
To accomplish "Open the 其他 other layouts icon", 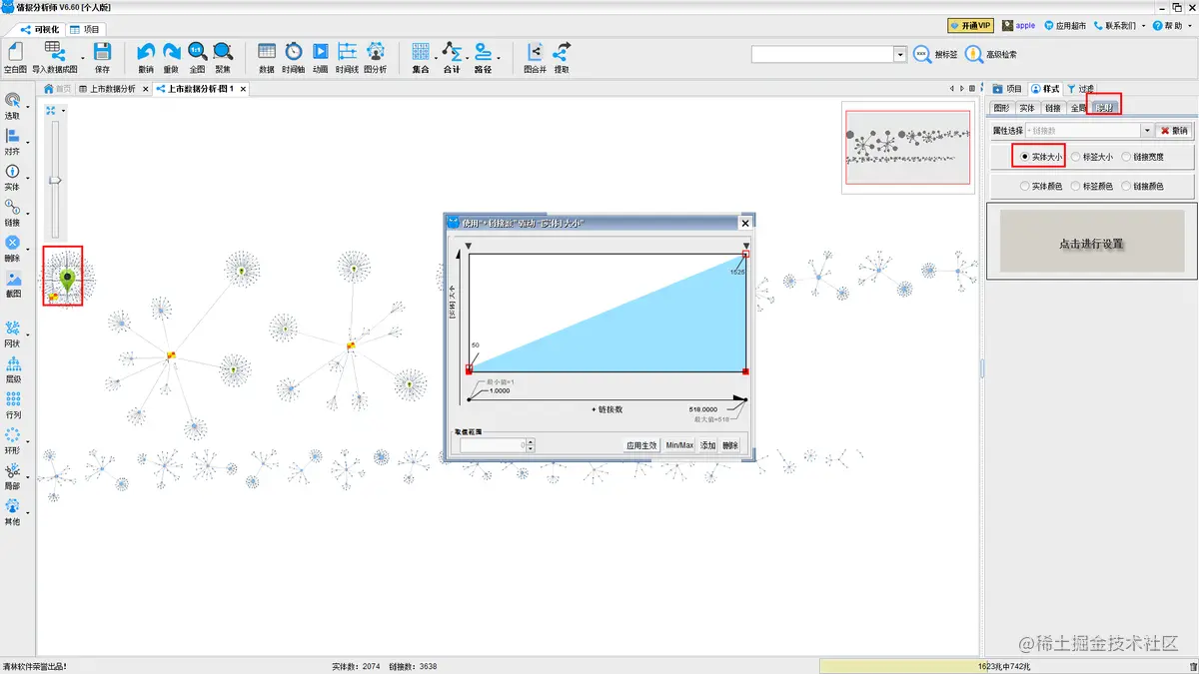I will [x=13, y=506].
